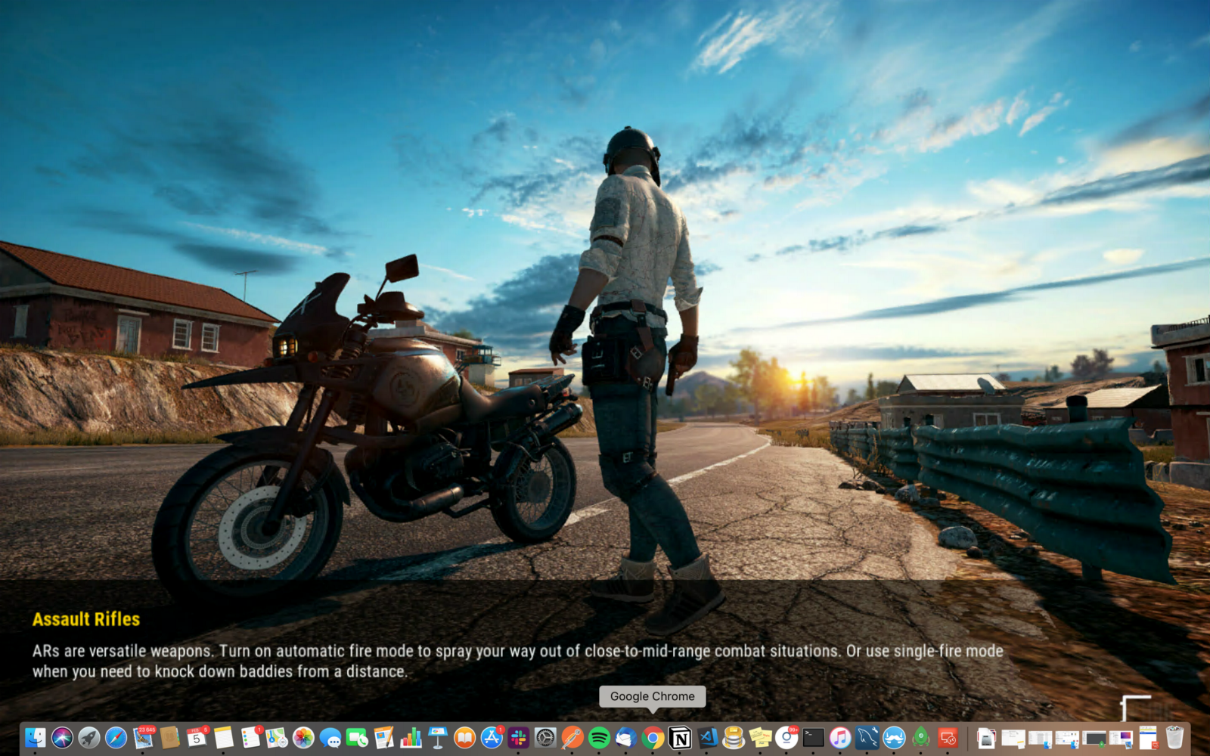Open Google Chrome from the dock
This screenshot has width=1210, height=756.
coord(653,737)
